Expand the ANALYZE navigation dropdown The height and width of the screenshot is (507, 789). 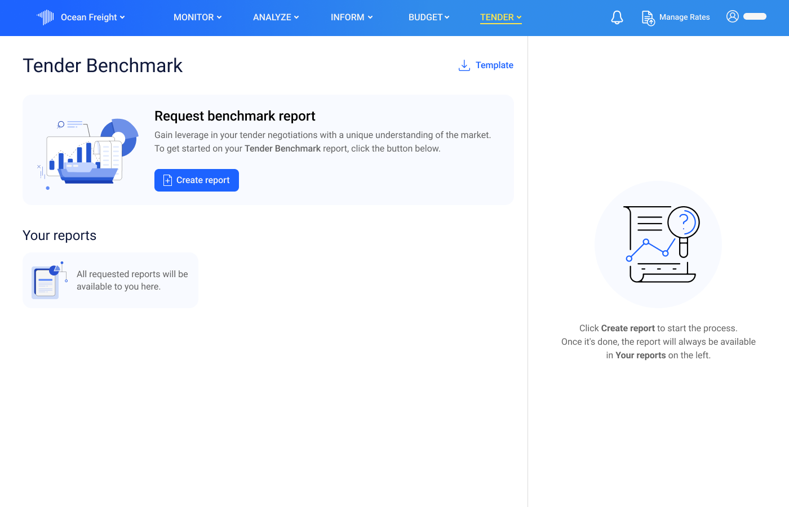point(276,17)
